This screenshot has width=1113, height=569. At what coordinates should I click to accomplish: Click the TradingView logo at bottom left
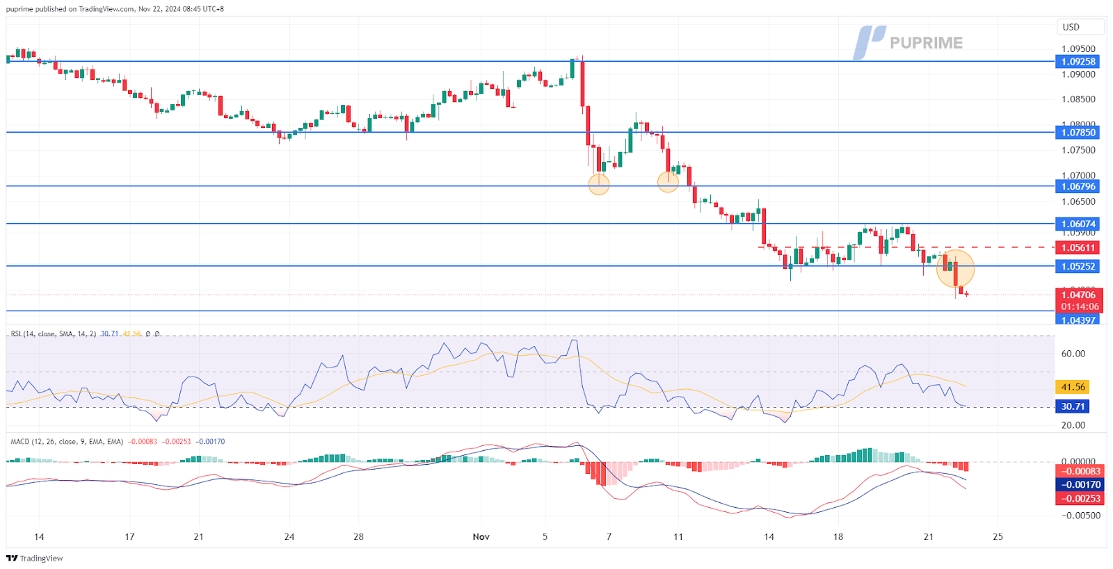pyautogui.click(x=35, y=558)
